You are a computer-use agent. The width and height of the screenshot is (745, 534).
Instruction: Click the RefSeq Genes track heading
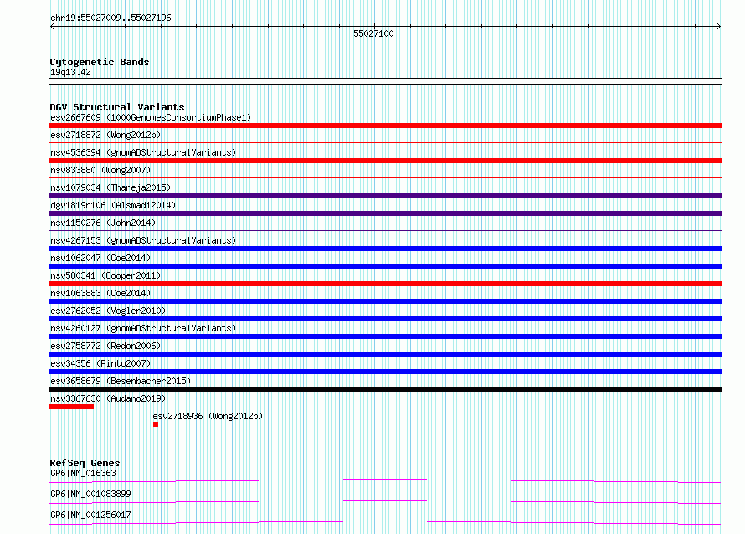85,463
